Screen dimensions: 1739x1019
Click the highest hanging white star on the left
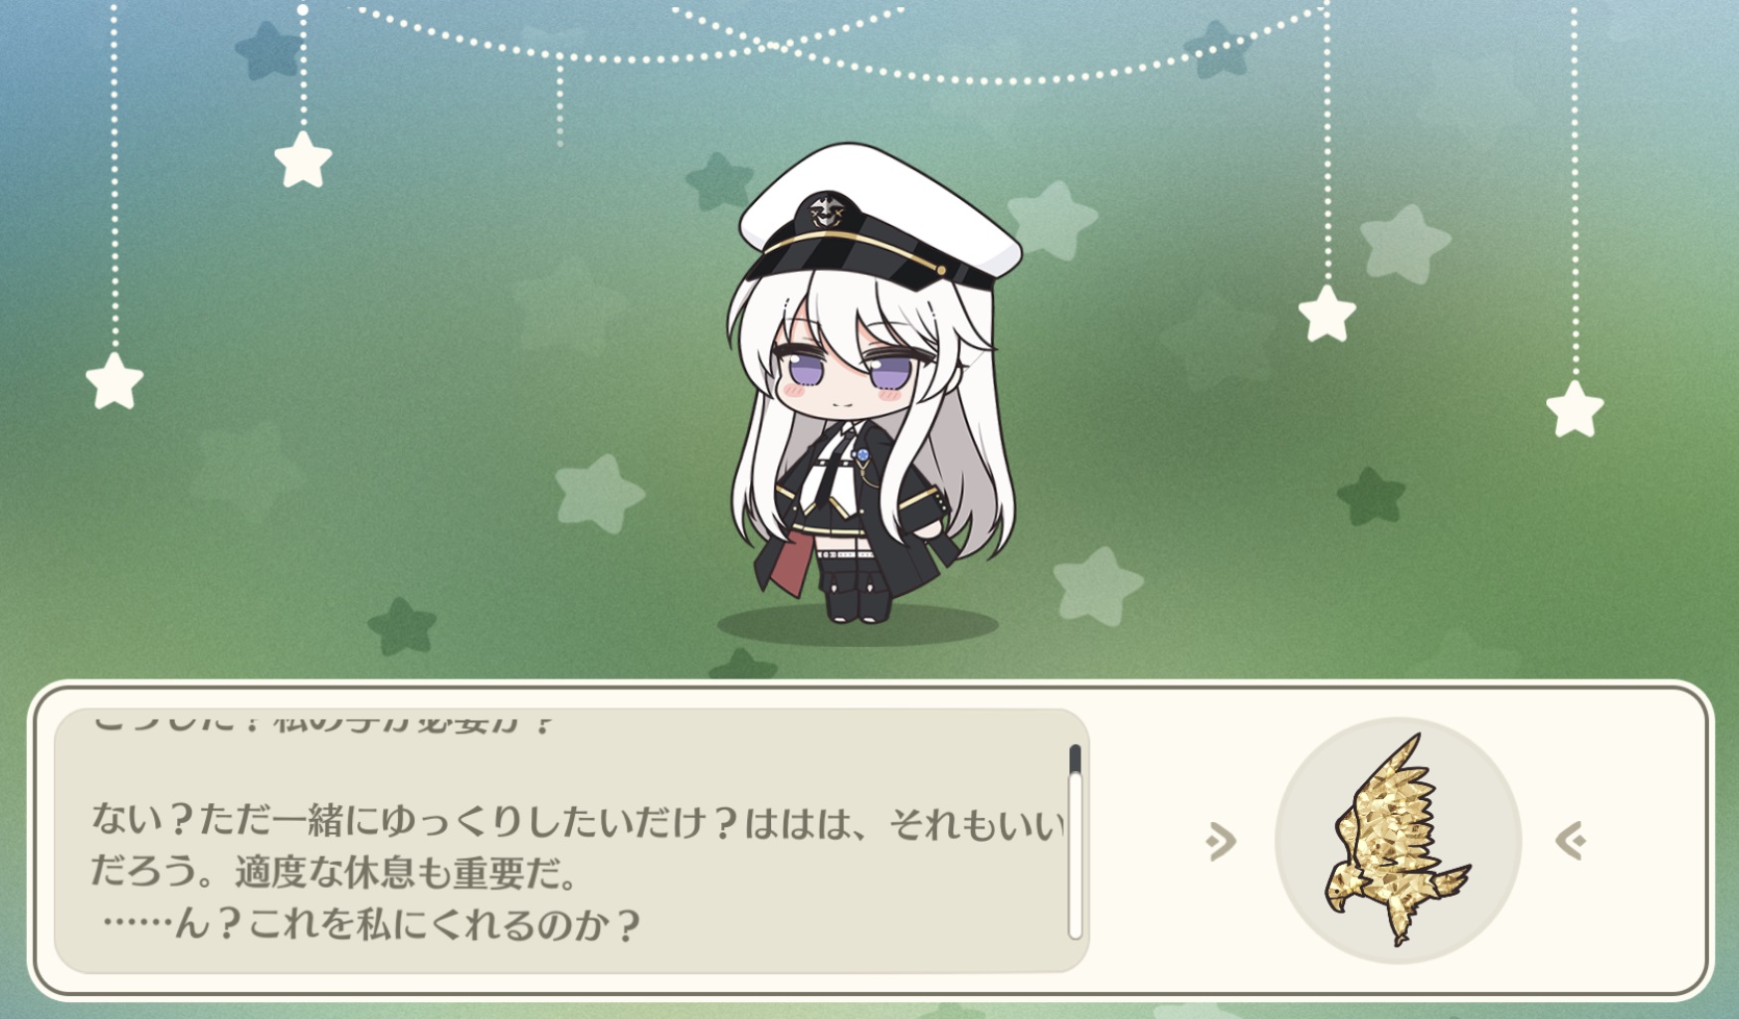click(302, 159)
